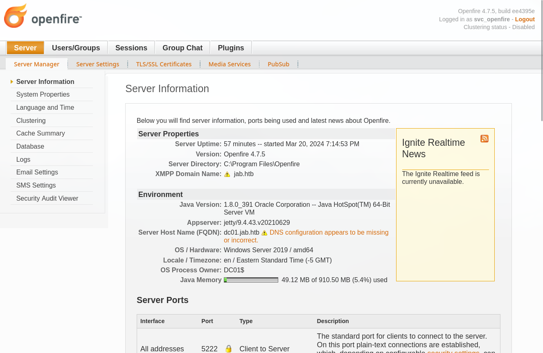Open the Ignite Realtime RSS feed icon

(484, 139)
